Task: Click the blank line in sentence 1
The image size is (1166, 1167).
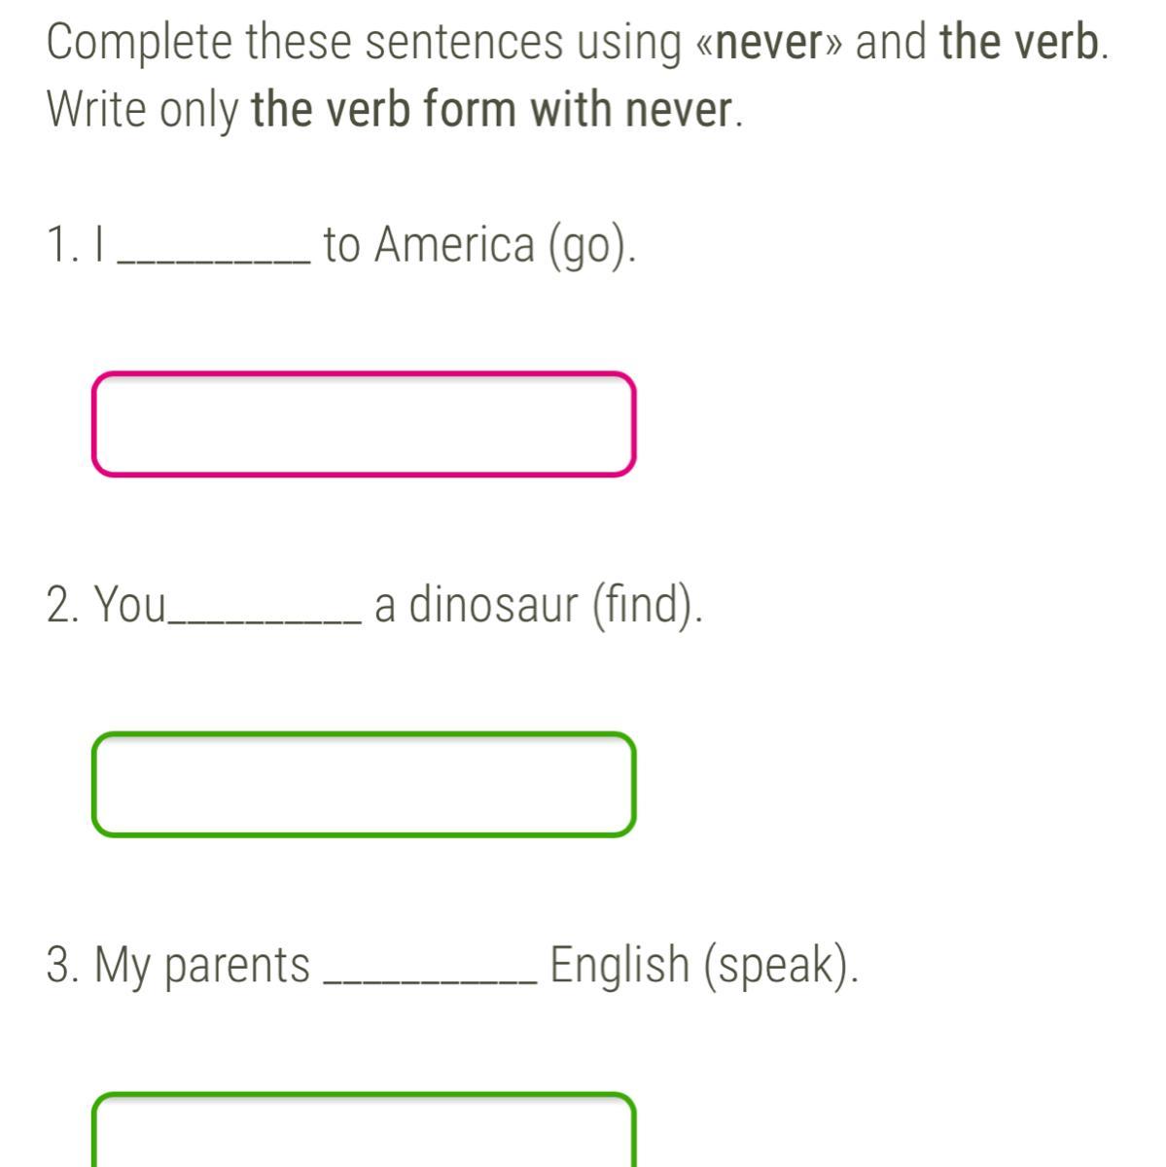Action: pyautogui.click(x=214, y=259)
